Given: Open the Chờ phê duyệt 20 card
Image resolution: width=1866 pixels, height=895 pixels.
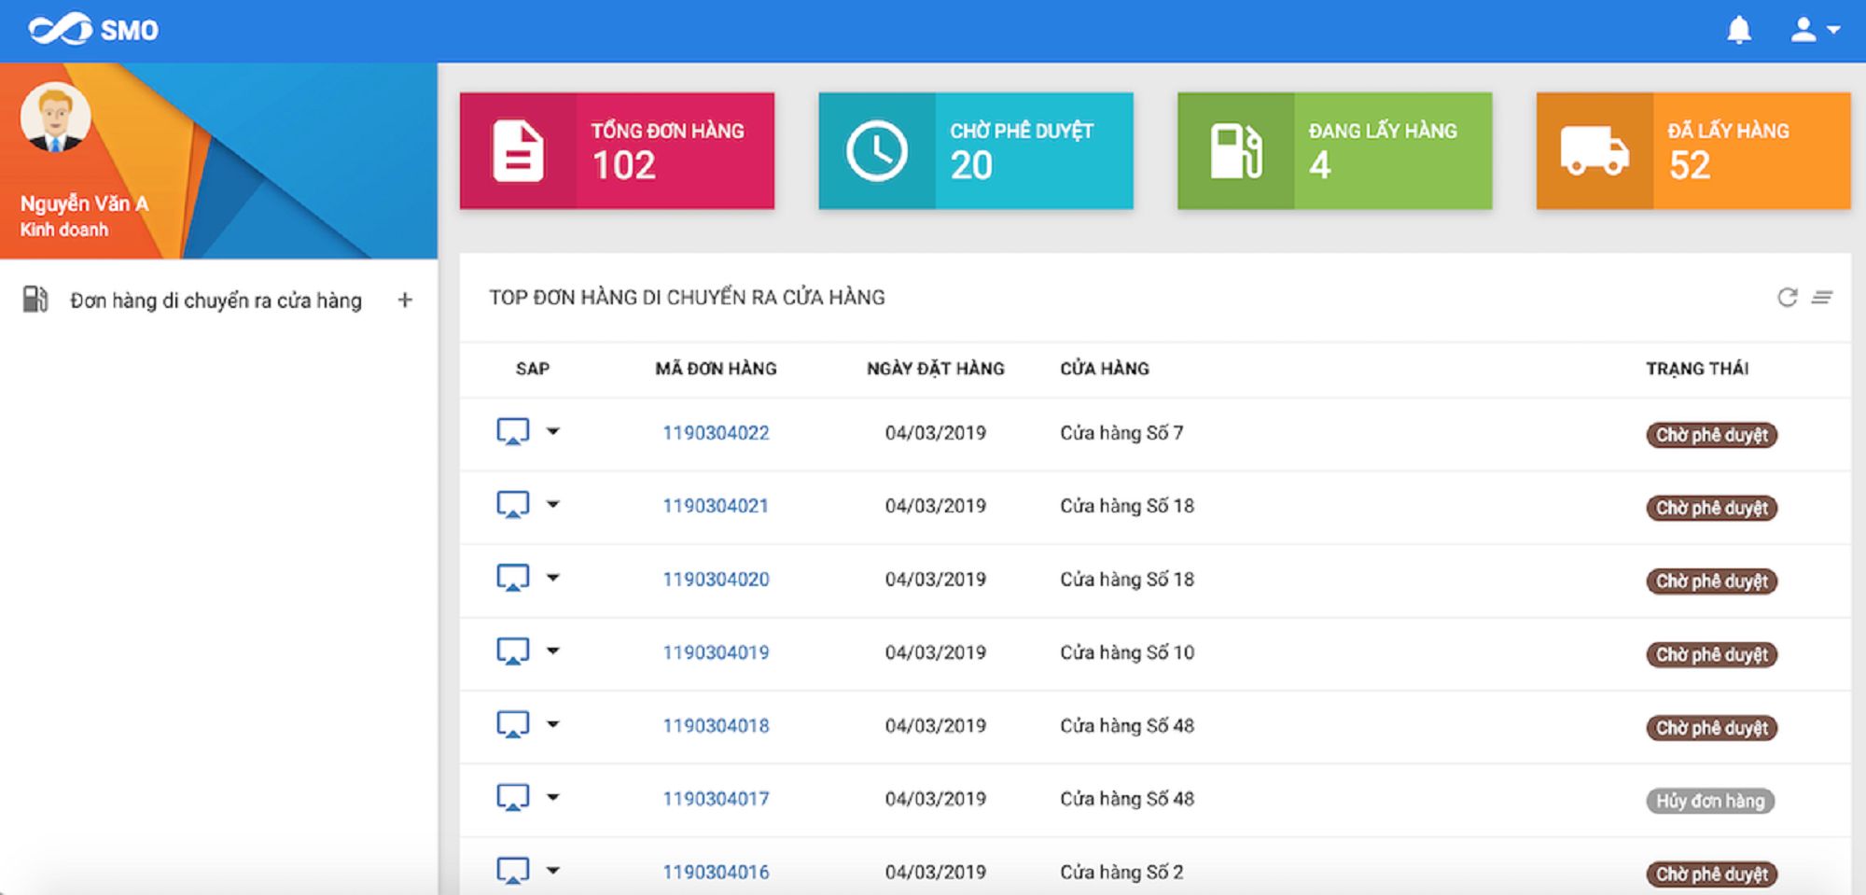Looking at the screenshot, I should (976, 150).
